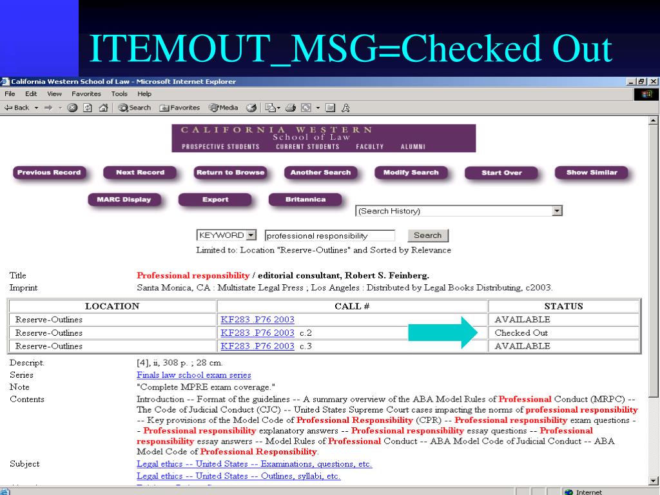This screenshot has width=660, height=495.
Task: Open the Search toolbar pane
Action: coord(134,108)
